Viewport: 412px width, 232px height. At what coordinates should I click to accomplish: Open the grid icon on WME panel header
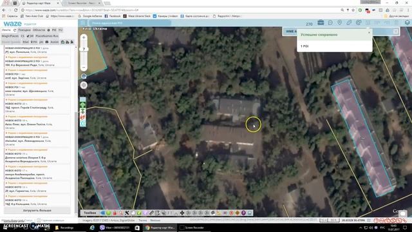pos(396,32)
